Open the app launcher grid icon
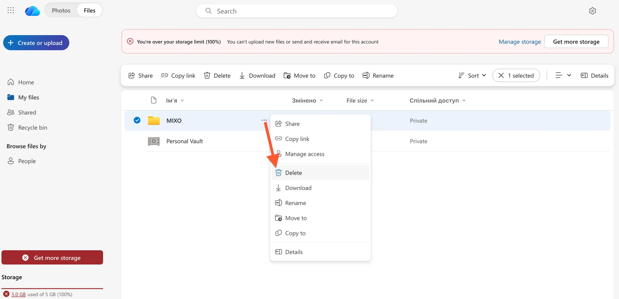 [x=11, y=11]
